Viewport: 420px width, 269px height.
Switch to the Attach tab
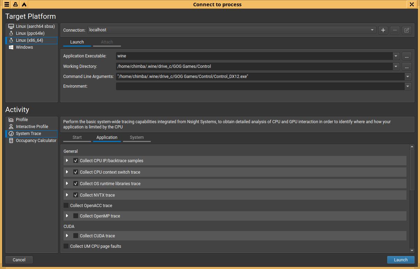(x=107, y=42)
